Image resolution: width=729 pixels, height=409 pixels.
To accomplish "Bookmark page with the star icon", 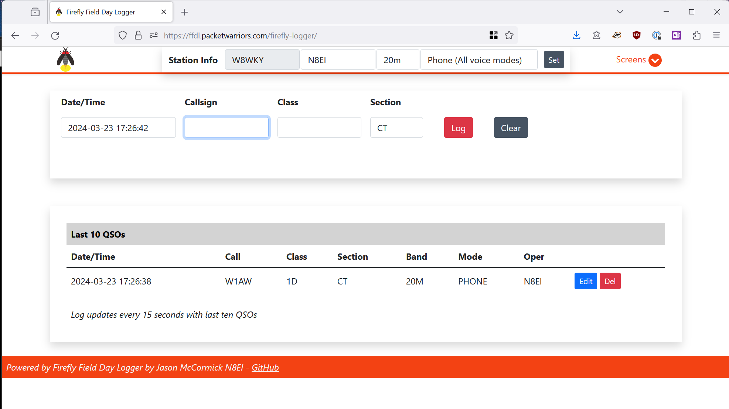I will pos(509,35).
